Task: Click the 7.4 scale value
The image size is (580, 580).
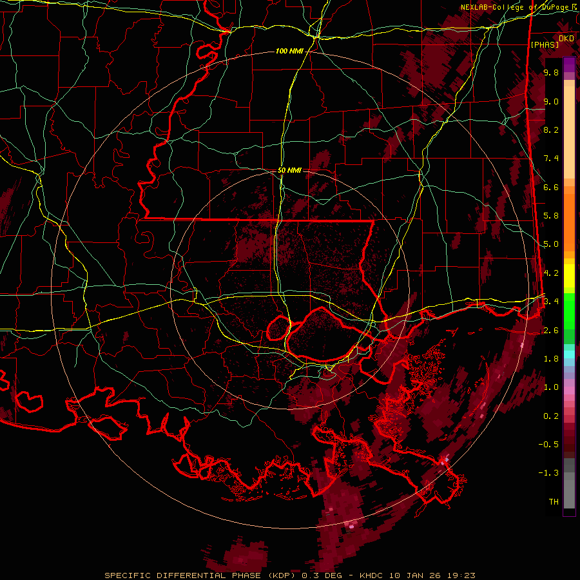Action: pyautogui.click(x=551, y=159)
